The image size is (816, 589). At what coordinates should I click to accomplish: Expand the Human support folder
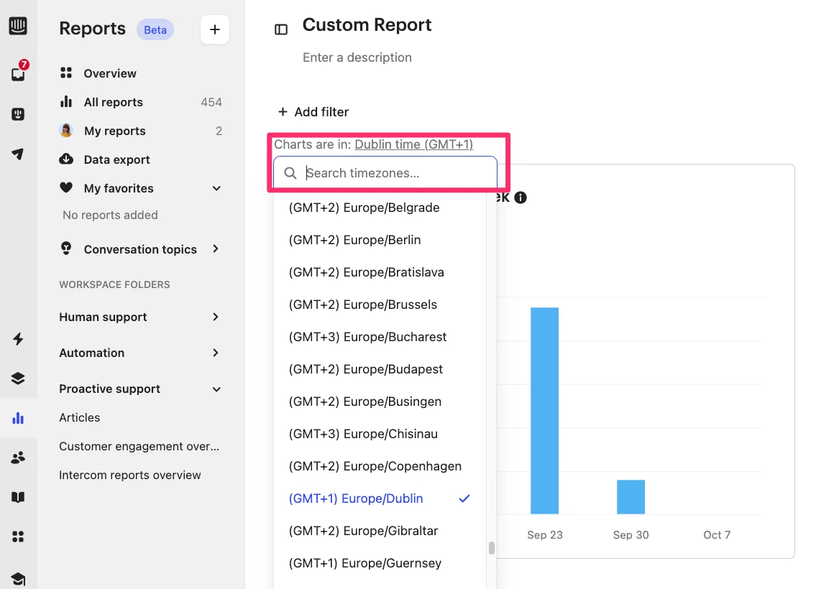(x=139, y=317)
